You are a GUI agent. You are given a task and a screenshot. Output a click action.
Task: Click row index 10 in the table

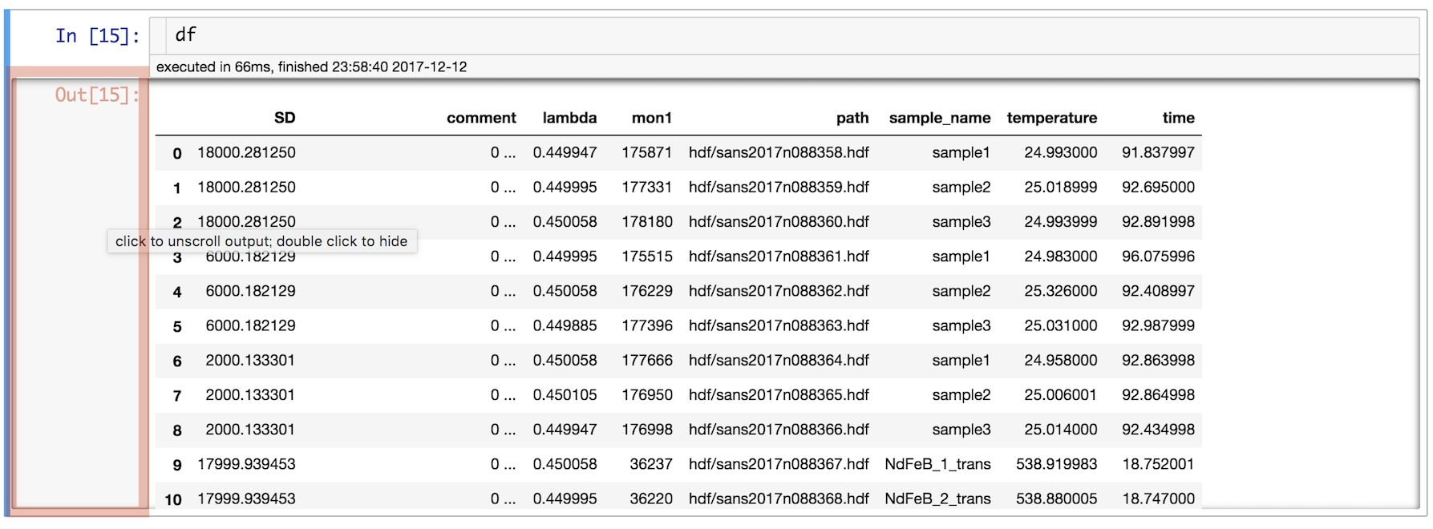coord(173,499)
